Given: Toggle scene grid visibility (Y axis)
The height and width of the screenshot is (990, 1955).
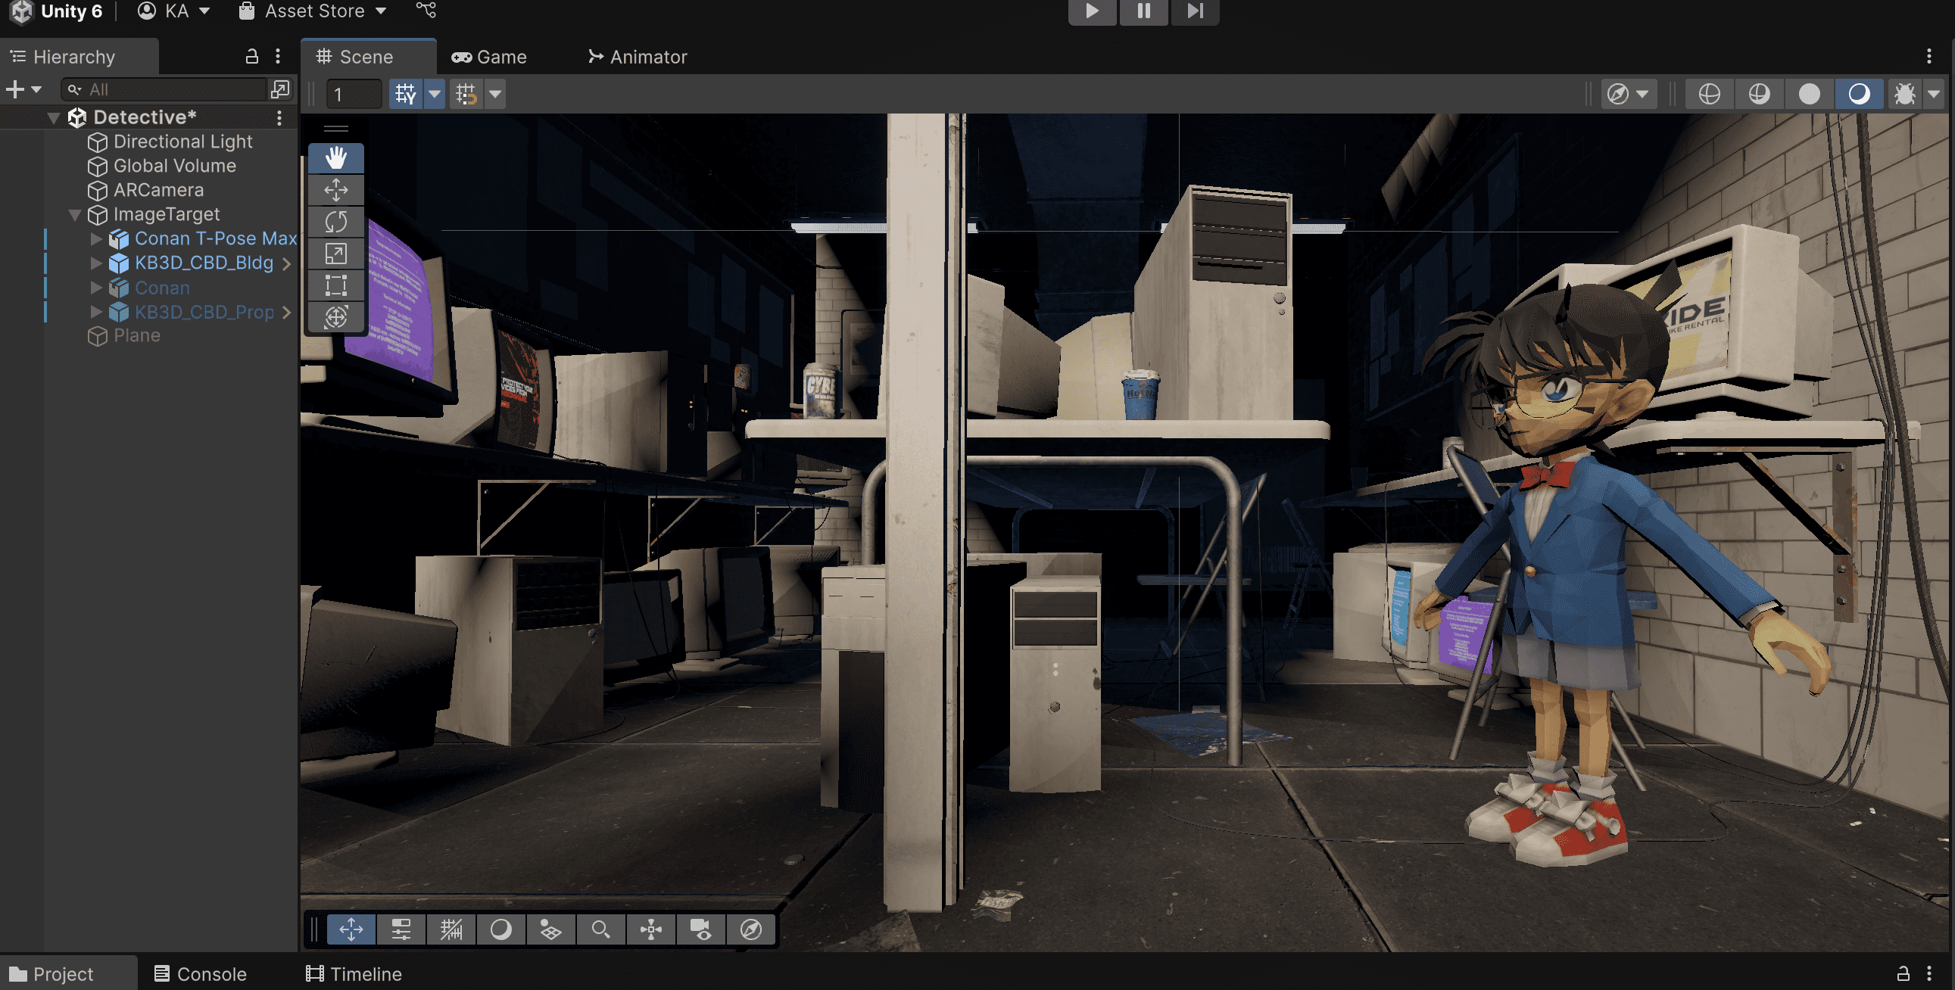Looking at the screenshot, I should pyautogui.click(x=406, y=94).
